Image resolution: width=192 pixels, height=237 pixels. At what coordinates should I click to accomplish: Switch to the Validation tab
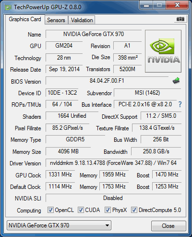[x=82, y=20]
